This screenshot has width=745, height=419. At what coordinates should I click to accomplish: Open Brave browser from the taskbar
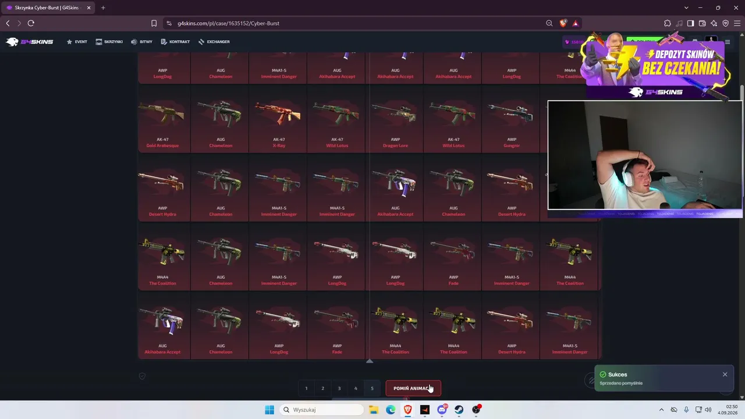tap(407, 410)
